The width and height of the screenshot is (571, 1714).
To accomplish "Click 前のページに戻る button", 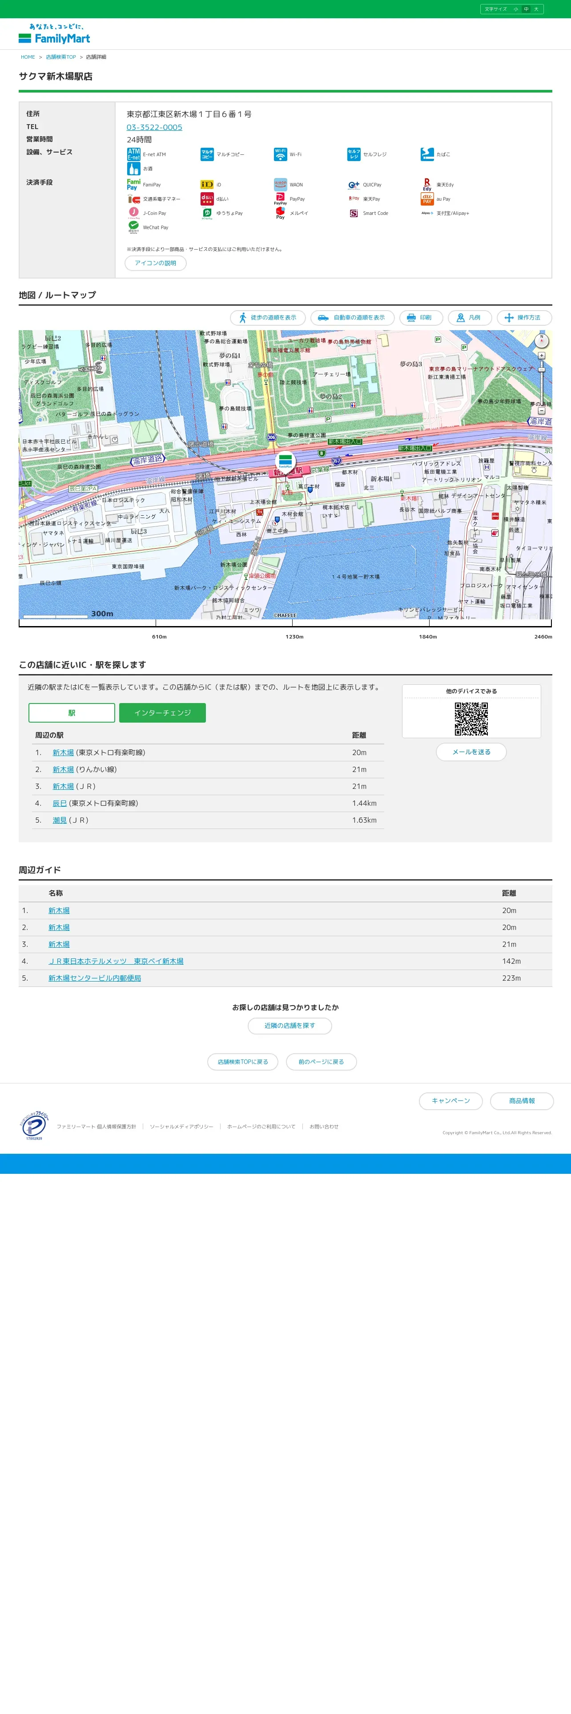I will 321,1062.
